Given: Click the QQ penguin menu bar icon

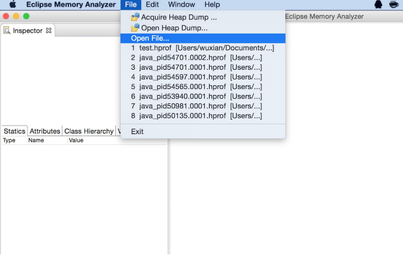Looking at the screenshot, I should (378, 4).
